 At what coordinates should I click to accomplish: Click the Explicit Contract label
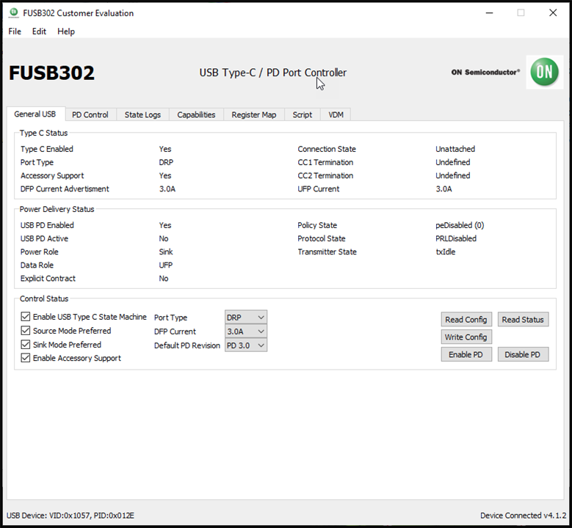coord(48,279)
